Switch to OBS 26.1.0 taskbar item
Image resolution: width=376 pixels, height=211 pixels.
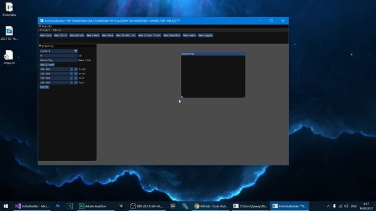coord(147,206)
